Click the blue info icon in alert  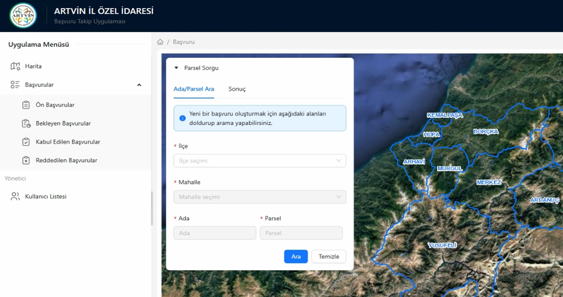pos(182,118)
